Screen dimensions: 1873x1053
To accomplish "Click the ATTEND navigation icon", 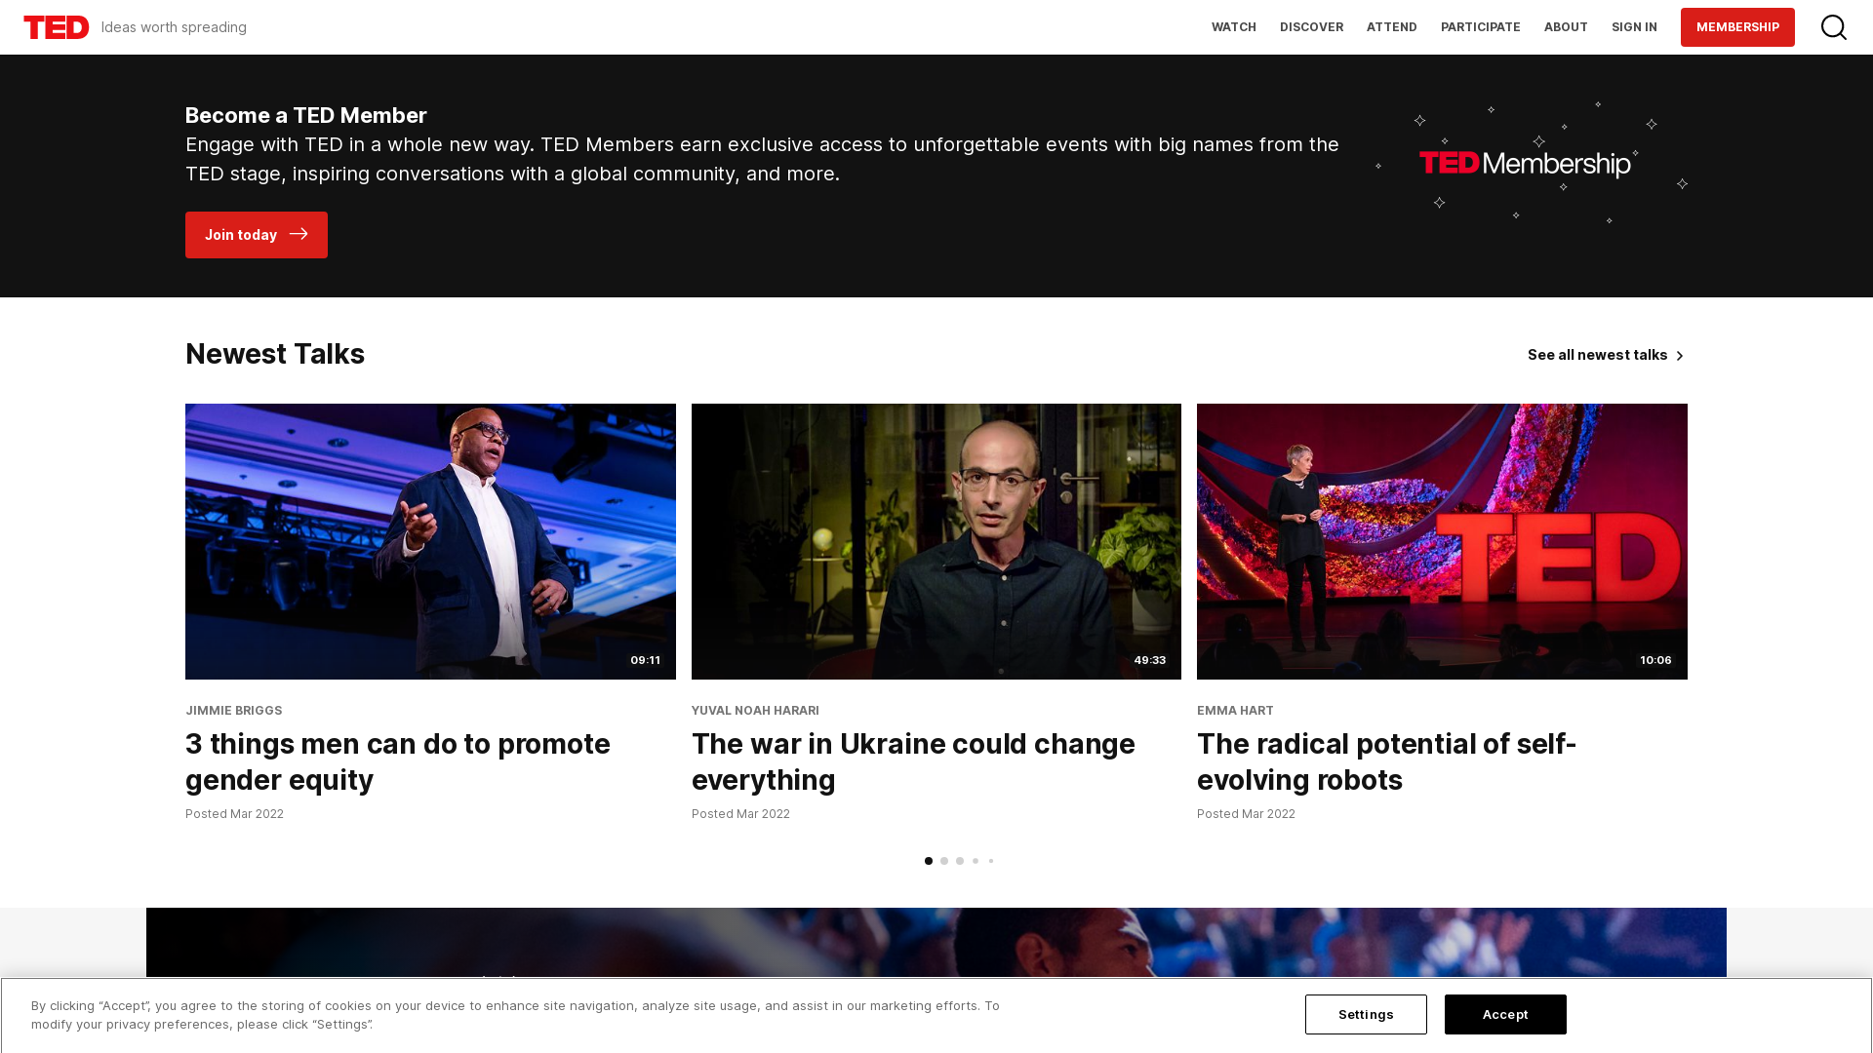I will (1392, 27).
